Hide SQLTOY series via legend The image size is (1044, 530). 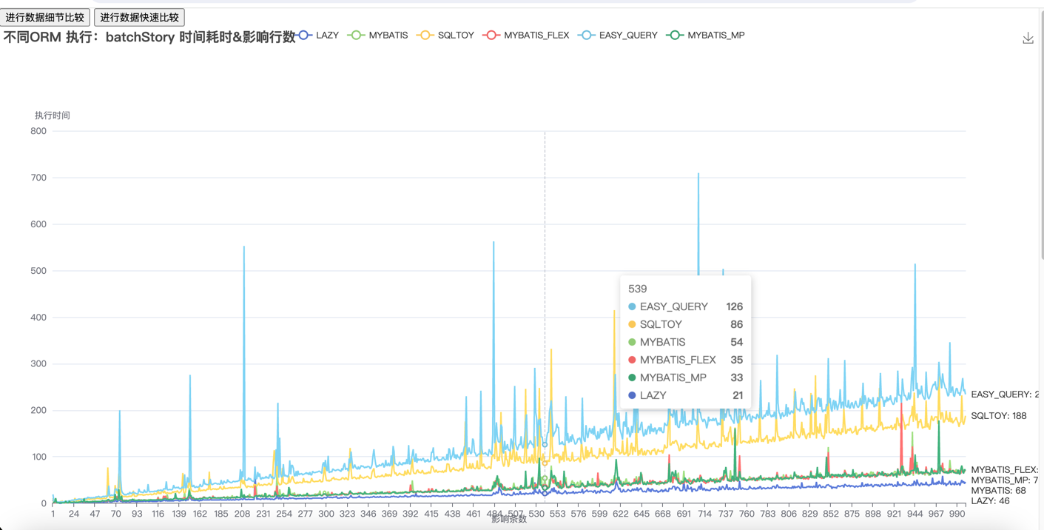click(445, 35)
